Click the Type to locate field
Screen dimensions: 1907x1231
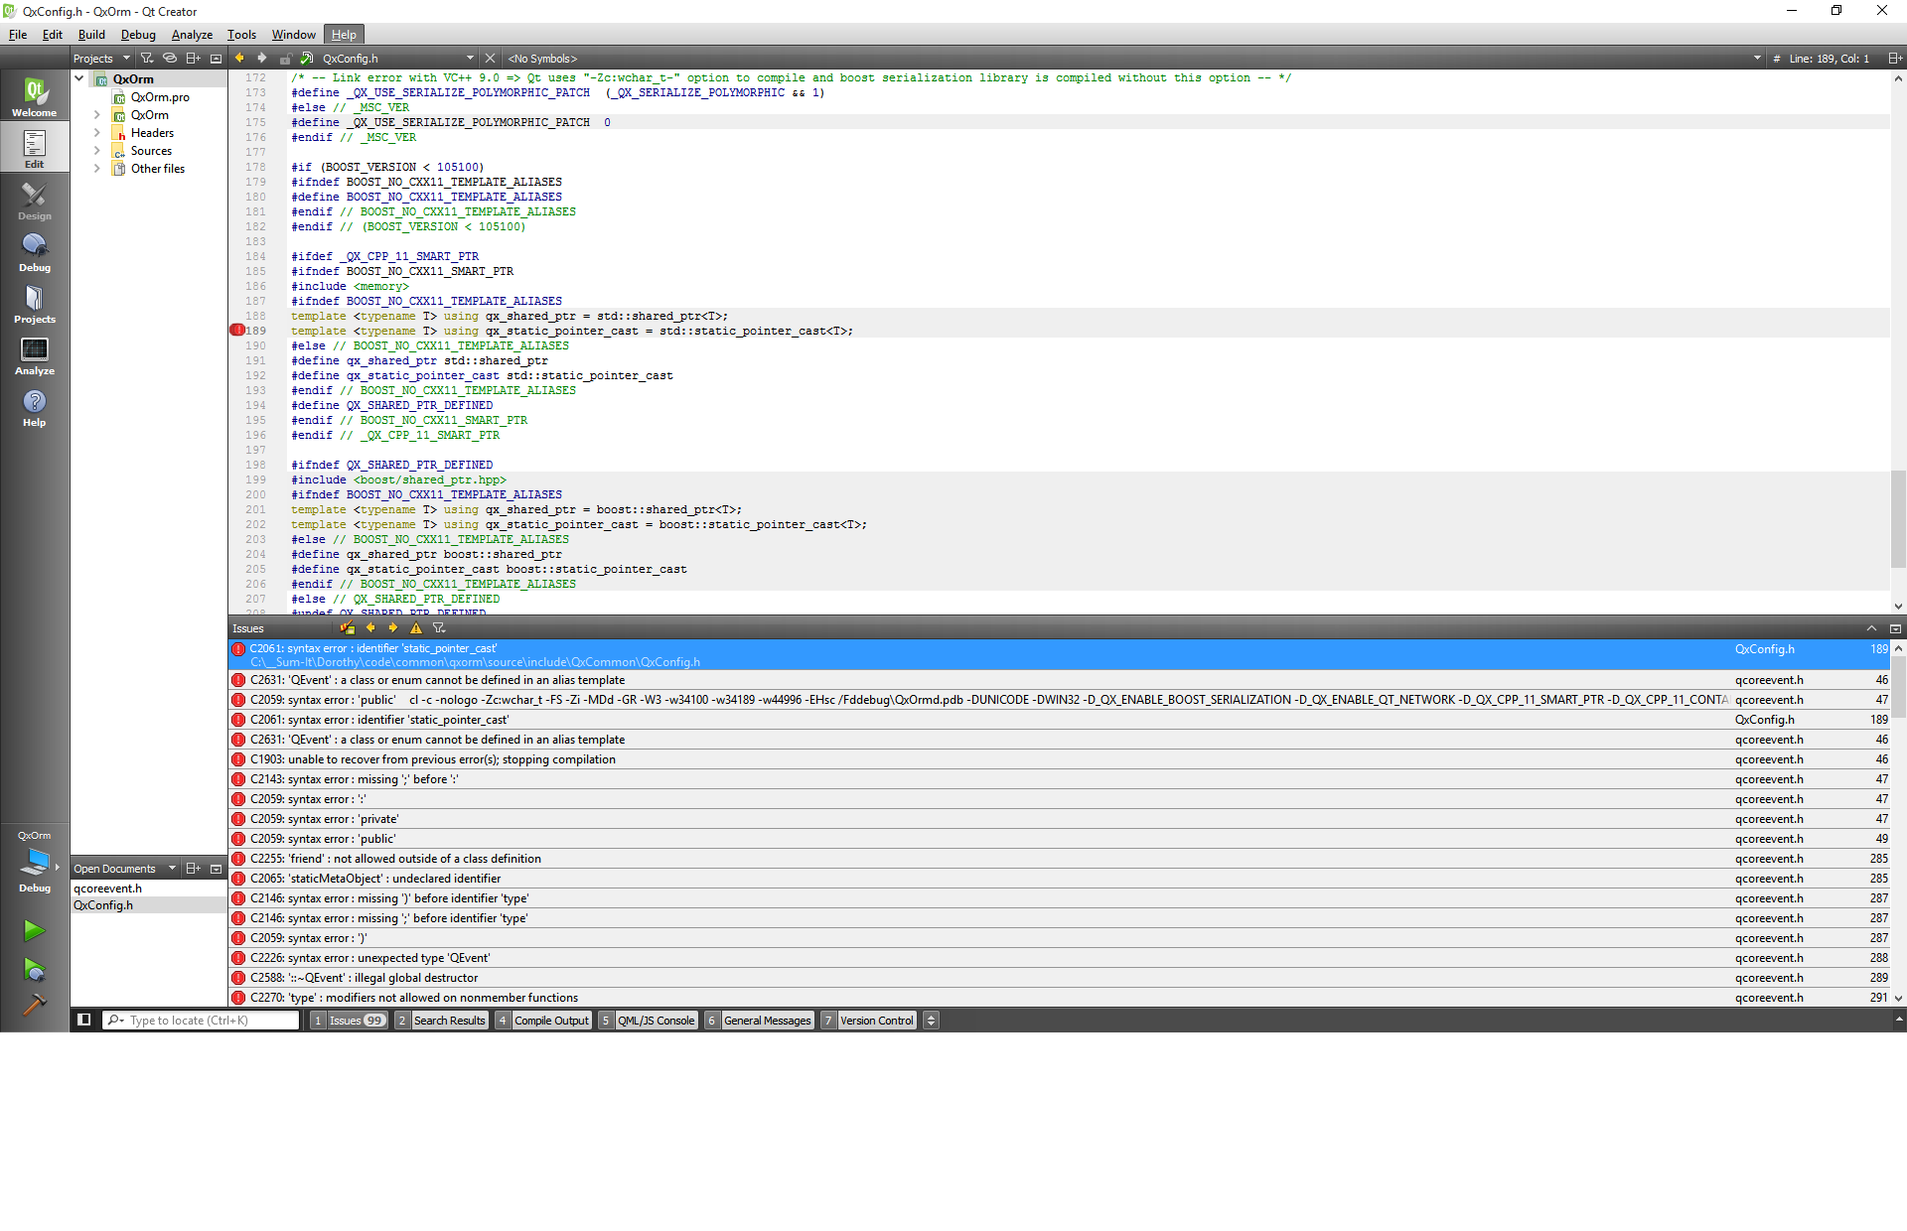pos(201,1020)
